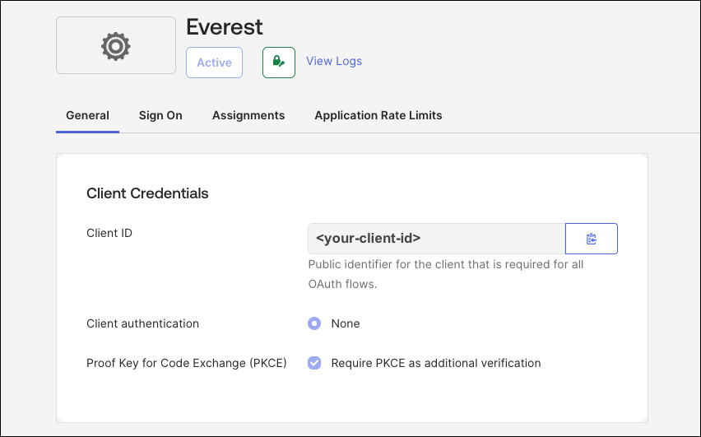Click the gear application logo placeholder
The height and width of the screenshot is (437, 701).
click(115, 46)
